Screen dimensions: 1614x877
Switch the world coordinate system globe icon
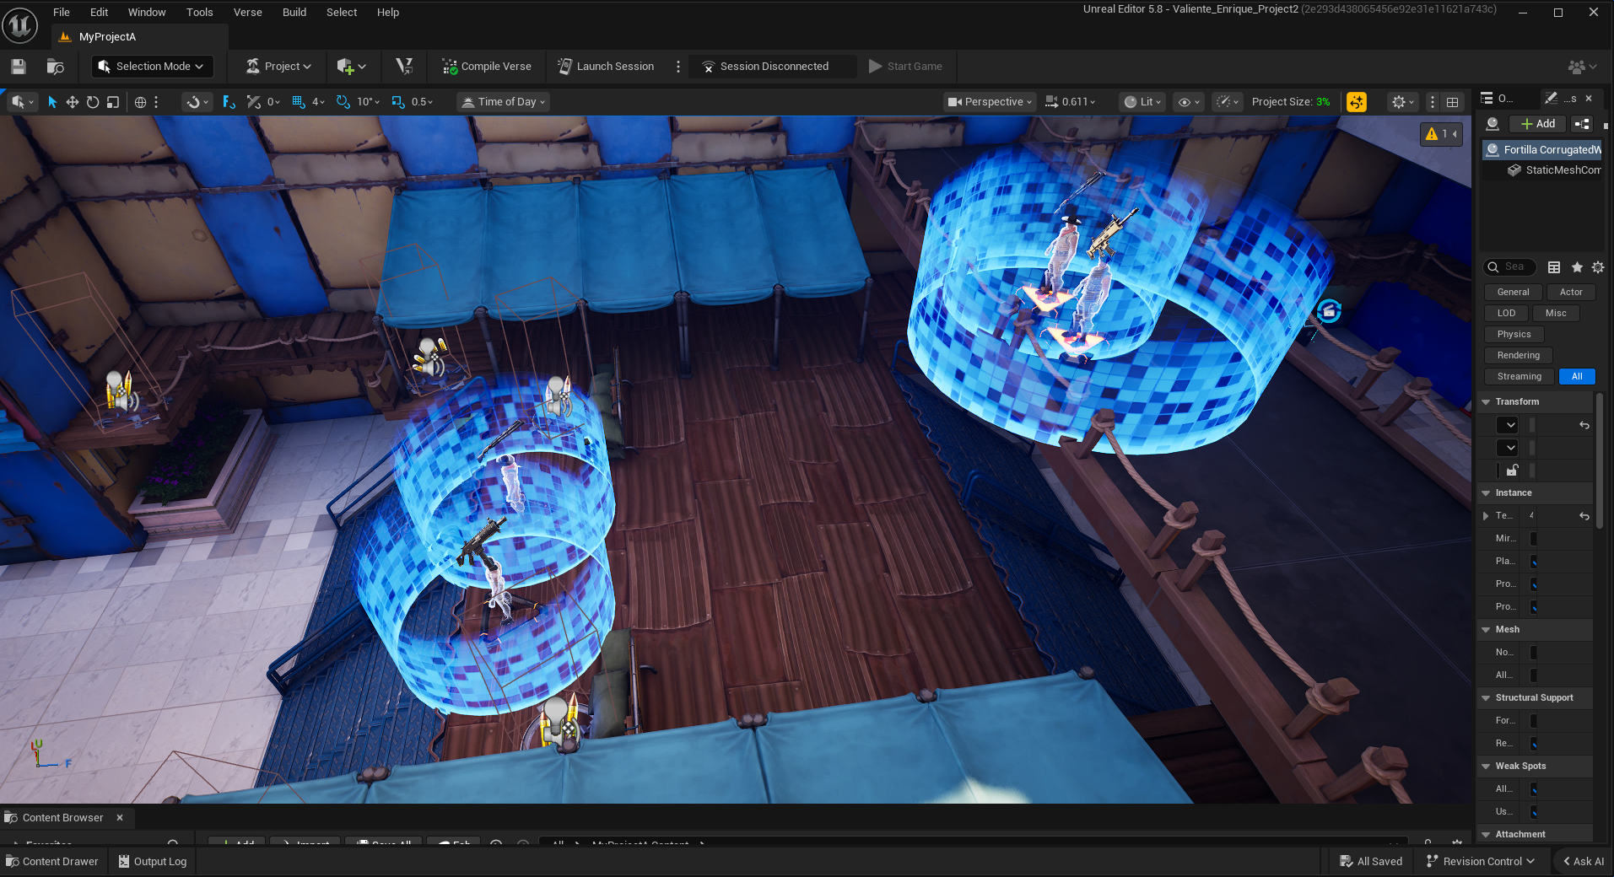(140, 102)
